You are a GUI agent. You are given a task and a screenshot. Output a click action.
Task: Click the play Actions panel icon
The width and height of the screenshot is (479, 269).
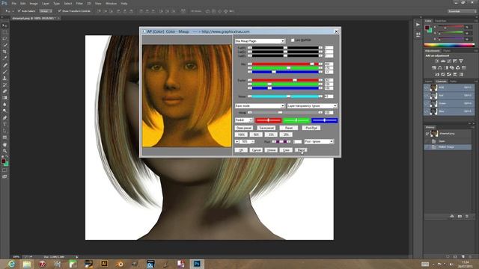click(418, 25)
